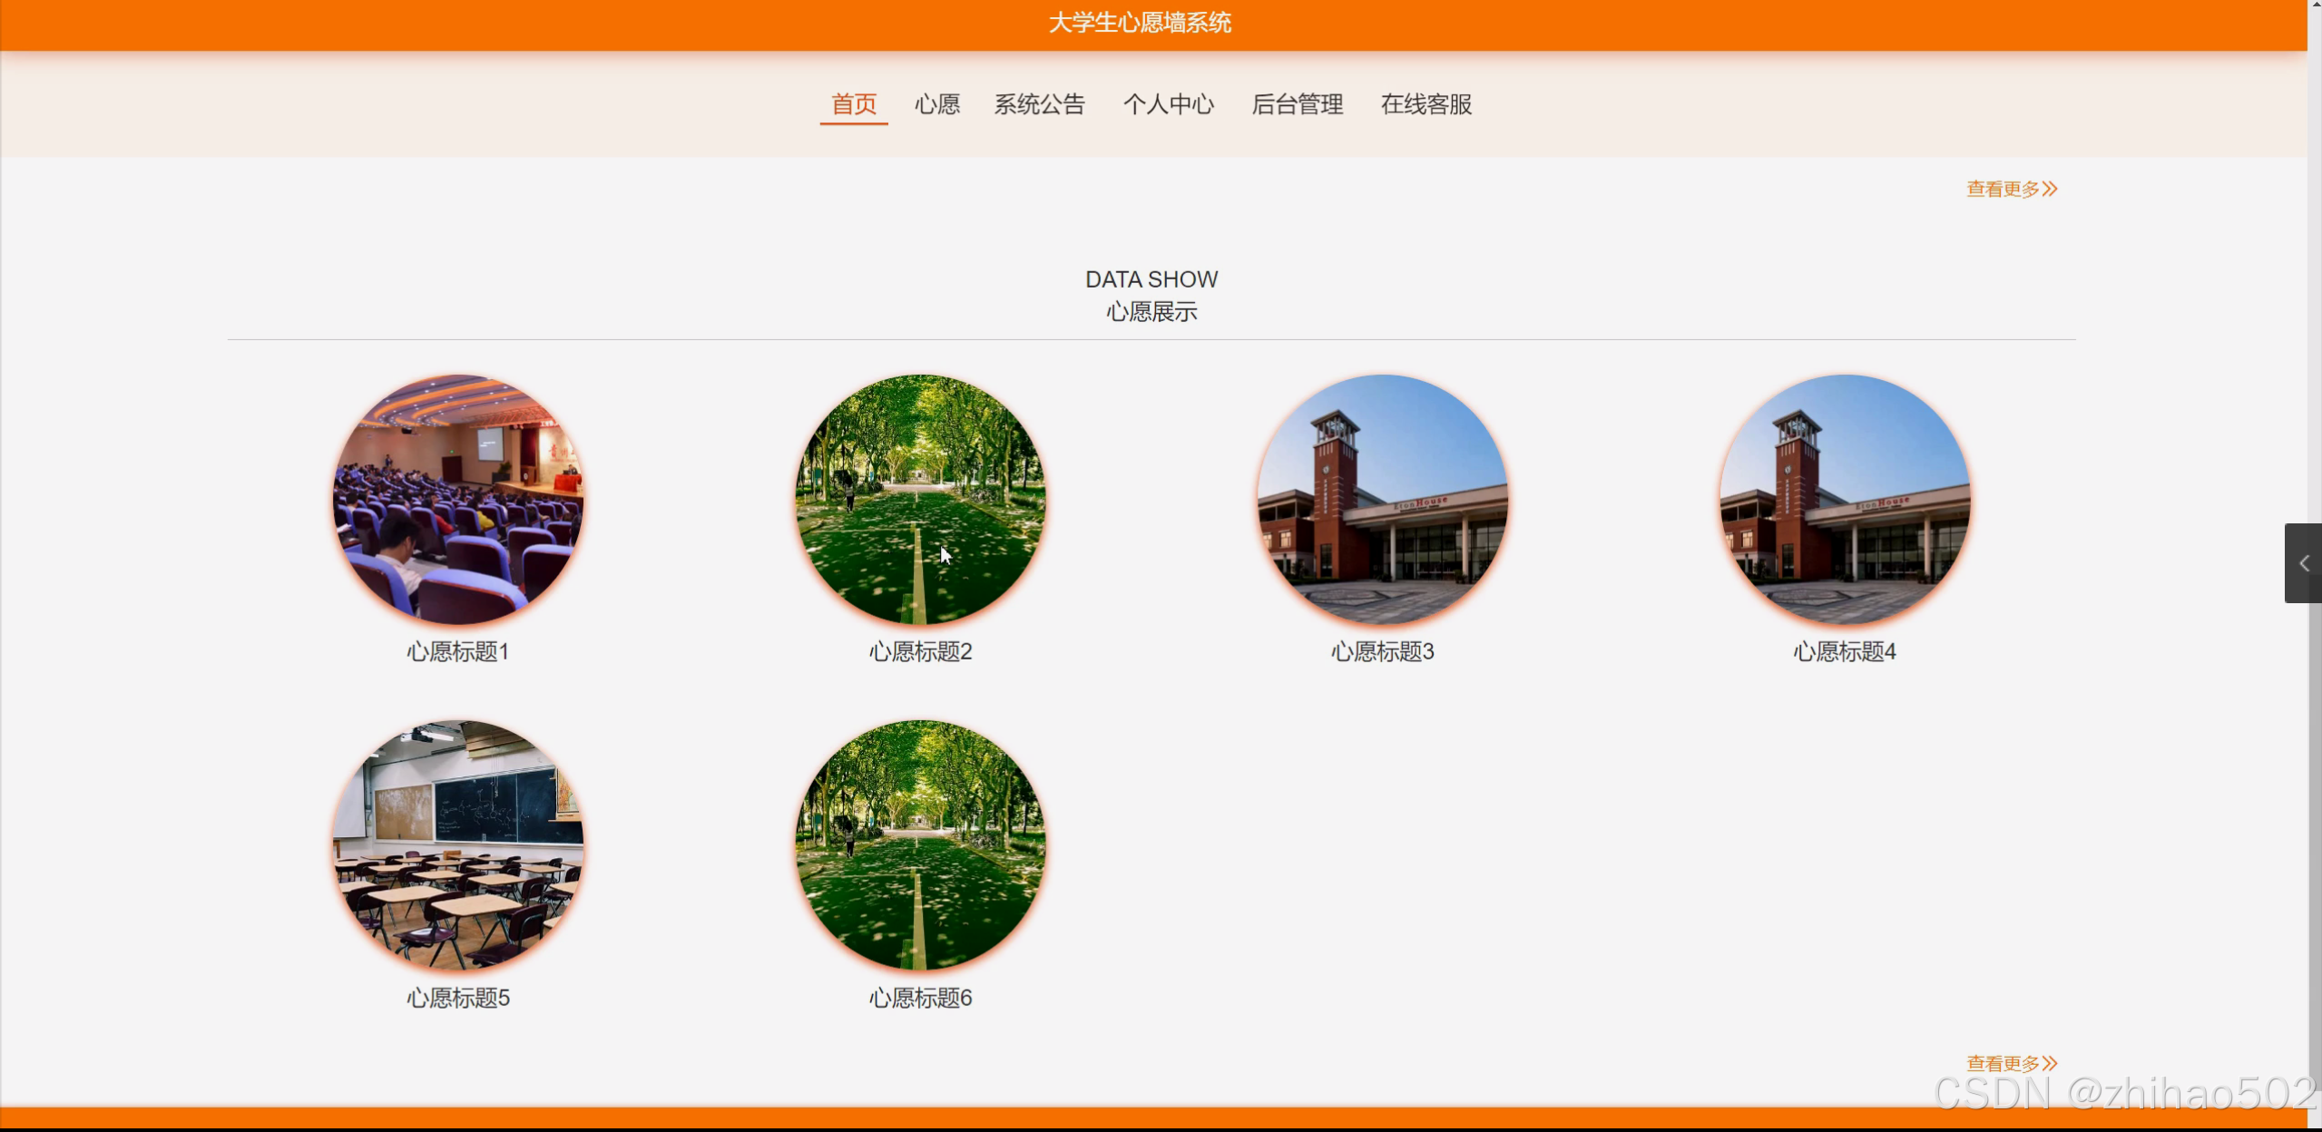2322x1132 pixels.
Task: Click the 心愿标题6 caption text
Action: click(920, 998)
